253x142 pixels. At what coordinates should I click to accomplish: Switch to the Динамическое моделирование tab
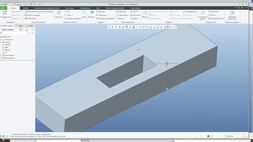(47, 8)
